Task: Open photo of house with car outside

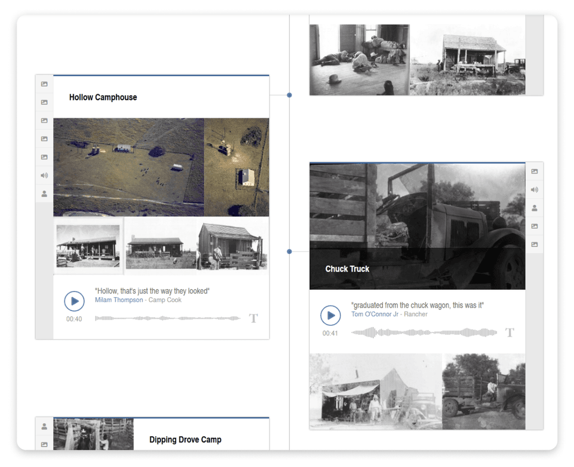Action: (x=467, y=59)
